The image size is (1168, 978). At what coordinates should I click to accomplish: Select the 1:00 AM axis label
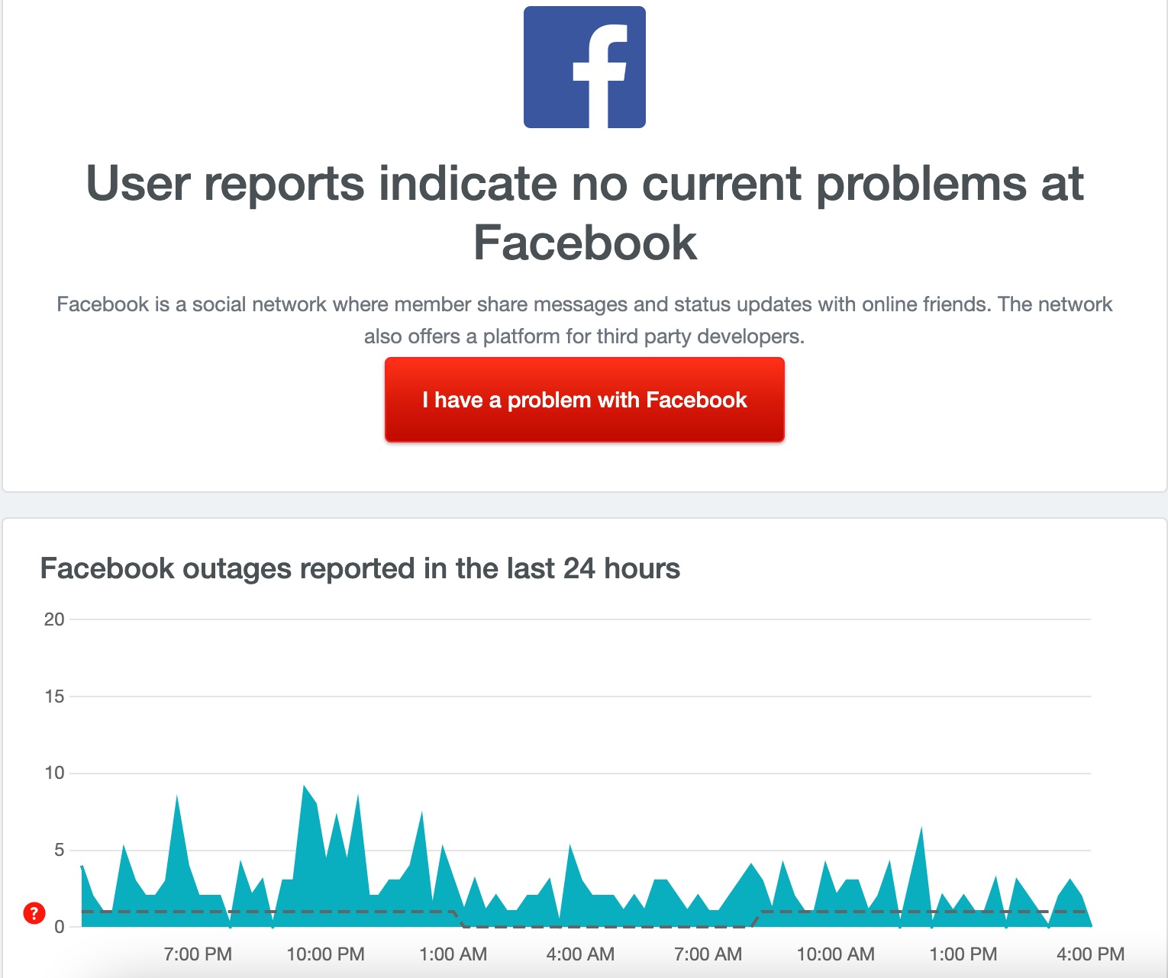(454, 953)
